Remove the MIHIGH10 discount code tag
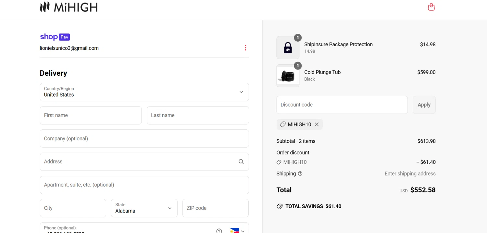Screen dimensions: 487x233 pyautogui.click(x=317, y=124)
